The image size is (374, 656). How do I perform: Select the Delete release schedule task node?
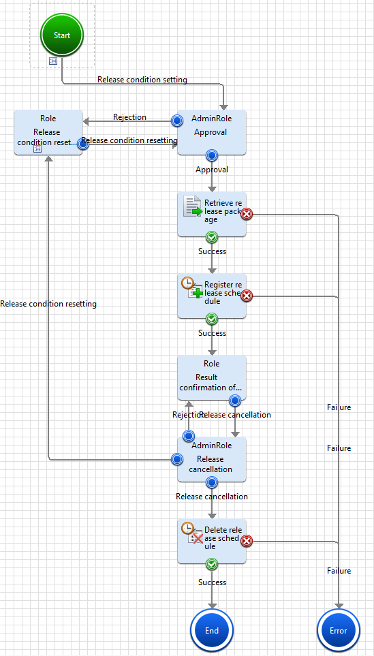point(212,541)
